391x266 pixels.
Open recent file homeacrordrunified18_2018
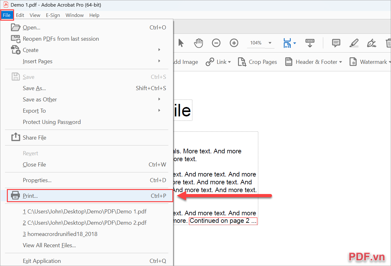(x=87, y=234)
